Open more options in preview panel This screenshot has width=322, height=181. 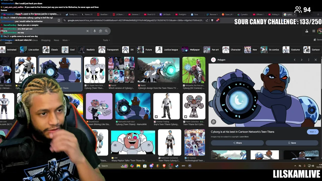[x=309, y=60]
